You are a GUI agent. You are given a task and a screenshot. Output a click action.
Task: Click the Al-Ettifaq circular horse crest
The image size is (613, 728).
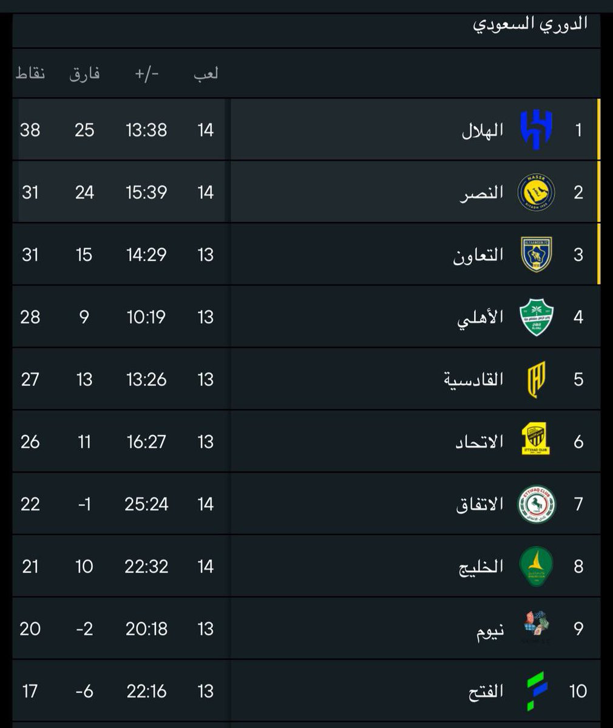(x=536, y=504)
